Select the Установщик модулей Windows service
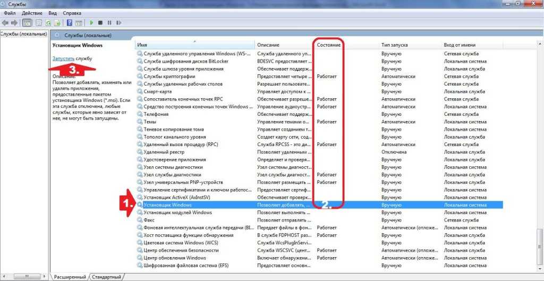 tap(319, 212)
